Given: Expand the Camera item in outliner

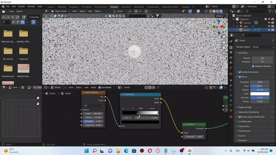Looking at the screenshot, I should tap(237, 23).
